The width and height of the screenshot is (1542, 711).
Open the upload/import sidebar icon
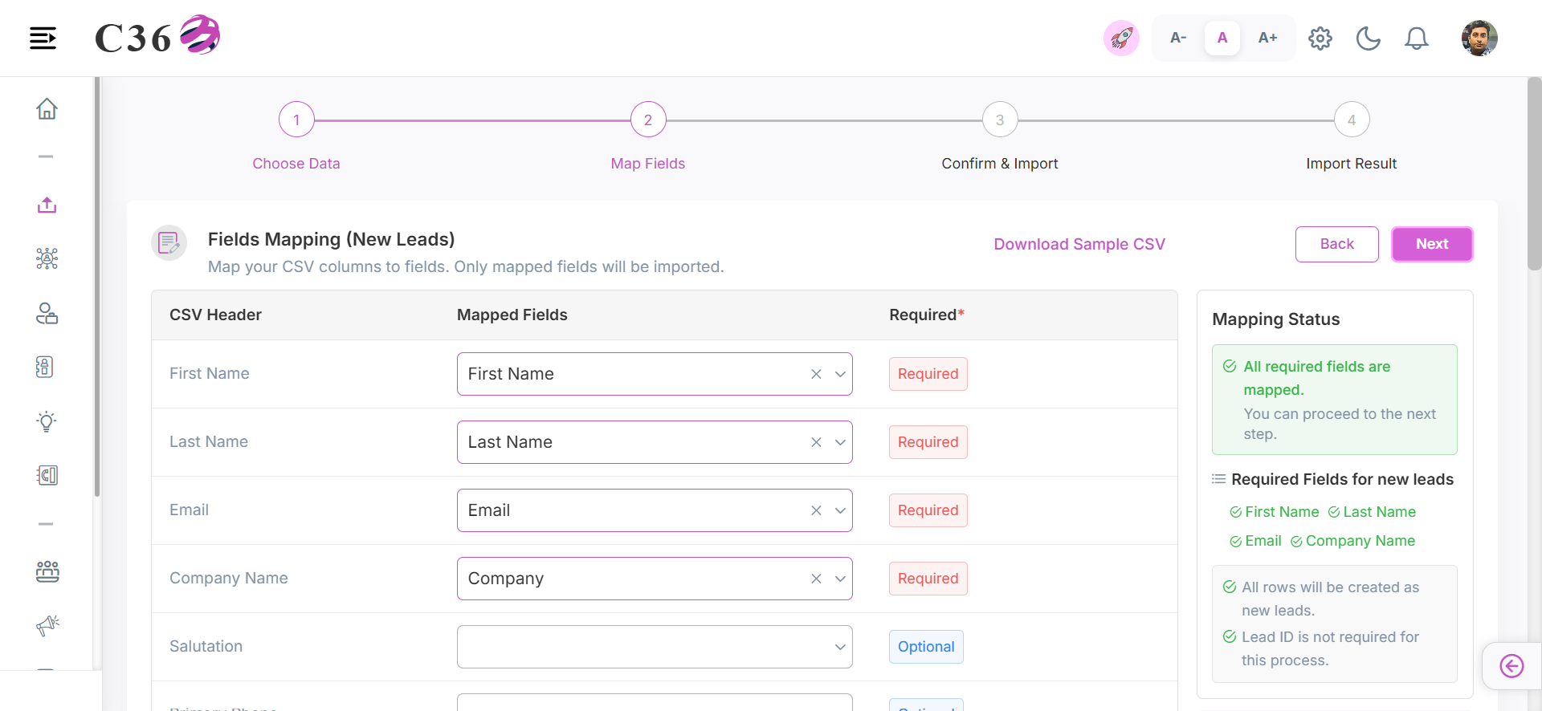click(47, 205)
